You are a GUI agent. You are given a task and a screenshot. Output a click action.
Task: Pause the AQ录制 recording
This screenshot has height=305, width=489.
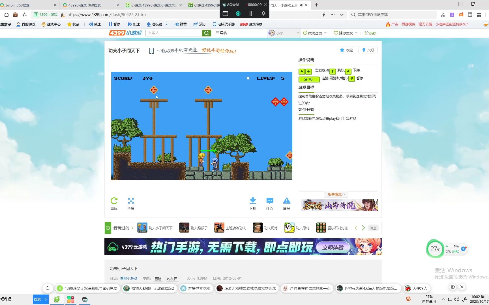(x=251, y=14)
